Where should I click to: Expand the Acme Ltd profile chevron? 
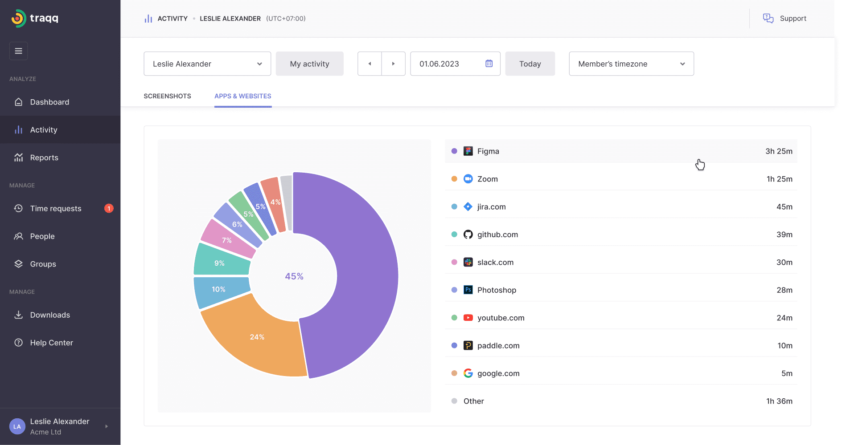106,426
